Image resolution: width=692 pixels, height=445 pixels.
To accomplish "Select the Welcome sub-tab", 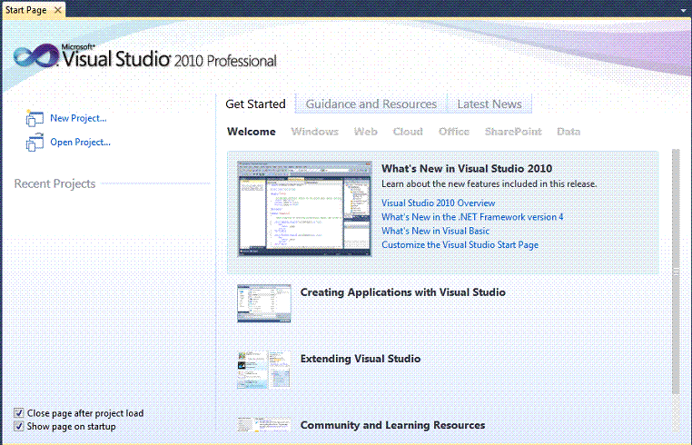I will [252, 132].
